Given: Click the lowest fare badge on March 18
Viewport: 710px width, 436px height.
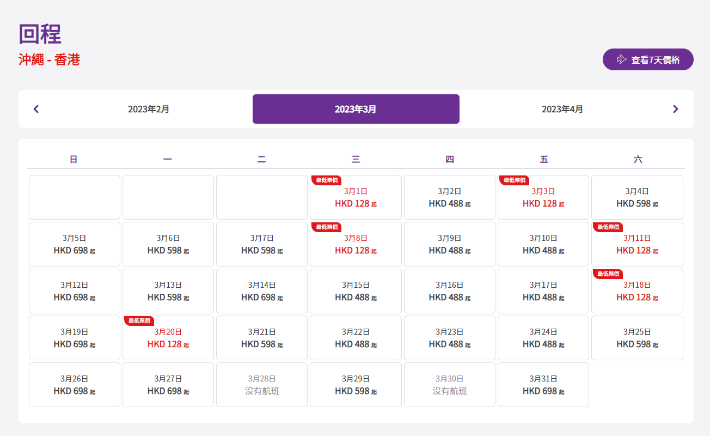Looking at the screenshot, I should (x=608, y=274).
